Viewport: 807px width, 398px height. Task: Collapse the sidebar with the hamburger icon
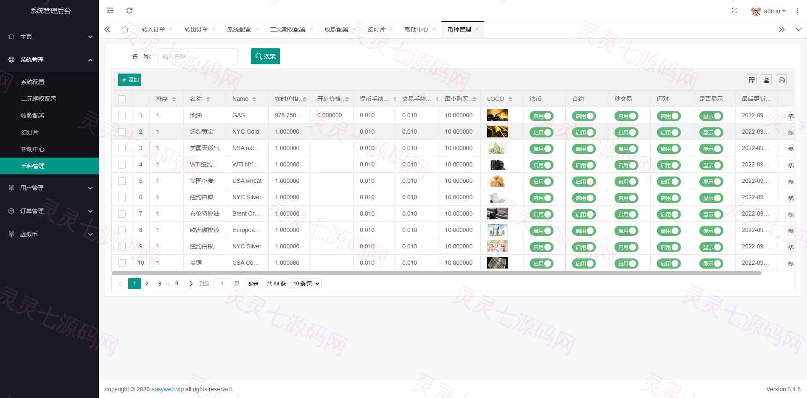(110, 11)
